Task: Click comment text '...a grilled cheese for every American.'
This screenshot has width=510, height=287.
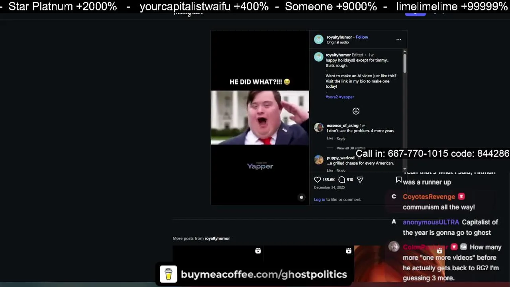Action: pos(360,163)
